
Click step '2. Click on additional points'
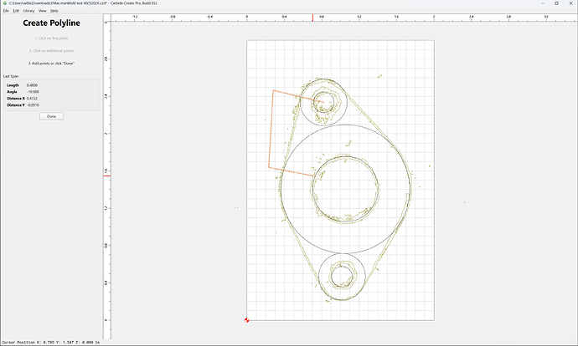coord(52,51)
